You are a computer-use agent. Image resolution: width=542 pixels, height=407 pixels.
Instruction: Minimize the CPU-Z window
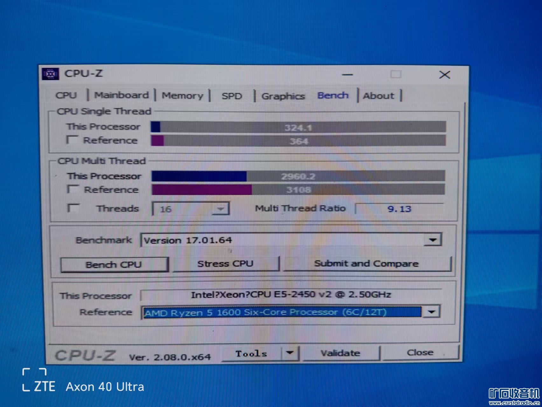click(x=347, y=75)
